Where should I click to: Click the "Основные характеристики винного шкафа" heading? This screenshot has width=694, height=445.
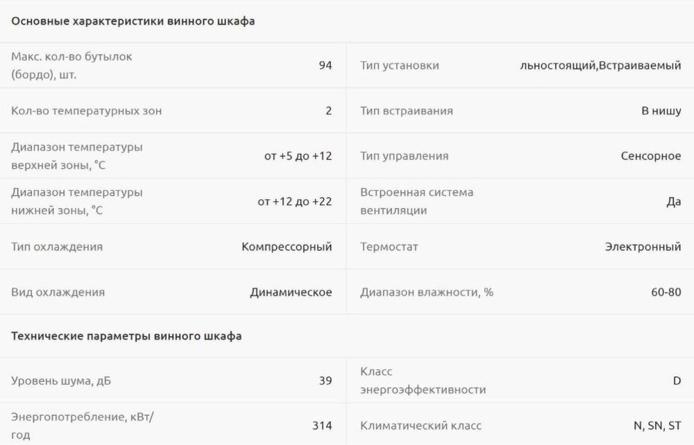tap(133, 21)
